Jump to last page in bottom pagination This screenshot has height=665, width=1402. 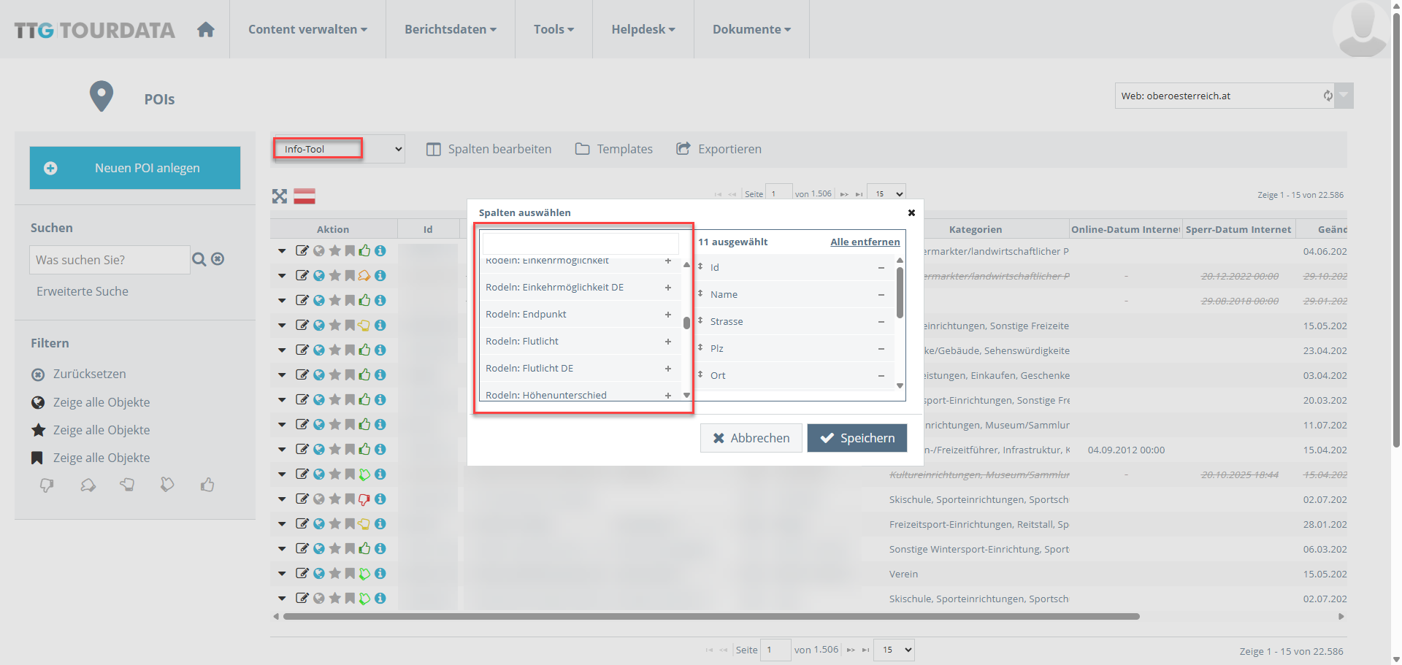coord(865,650)
